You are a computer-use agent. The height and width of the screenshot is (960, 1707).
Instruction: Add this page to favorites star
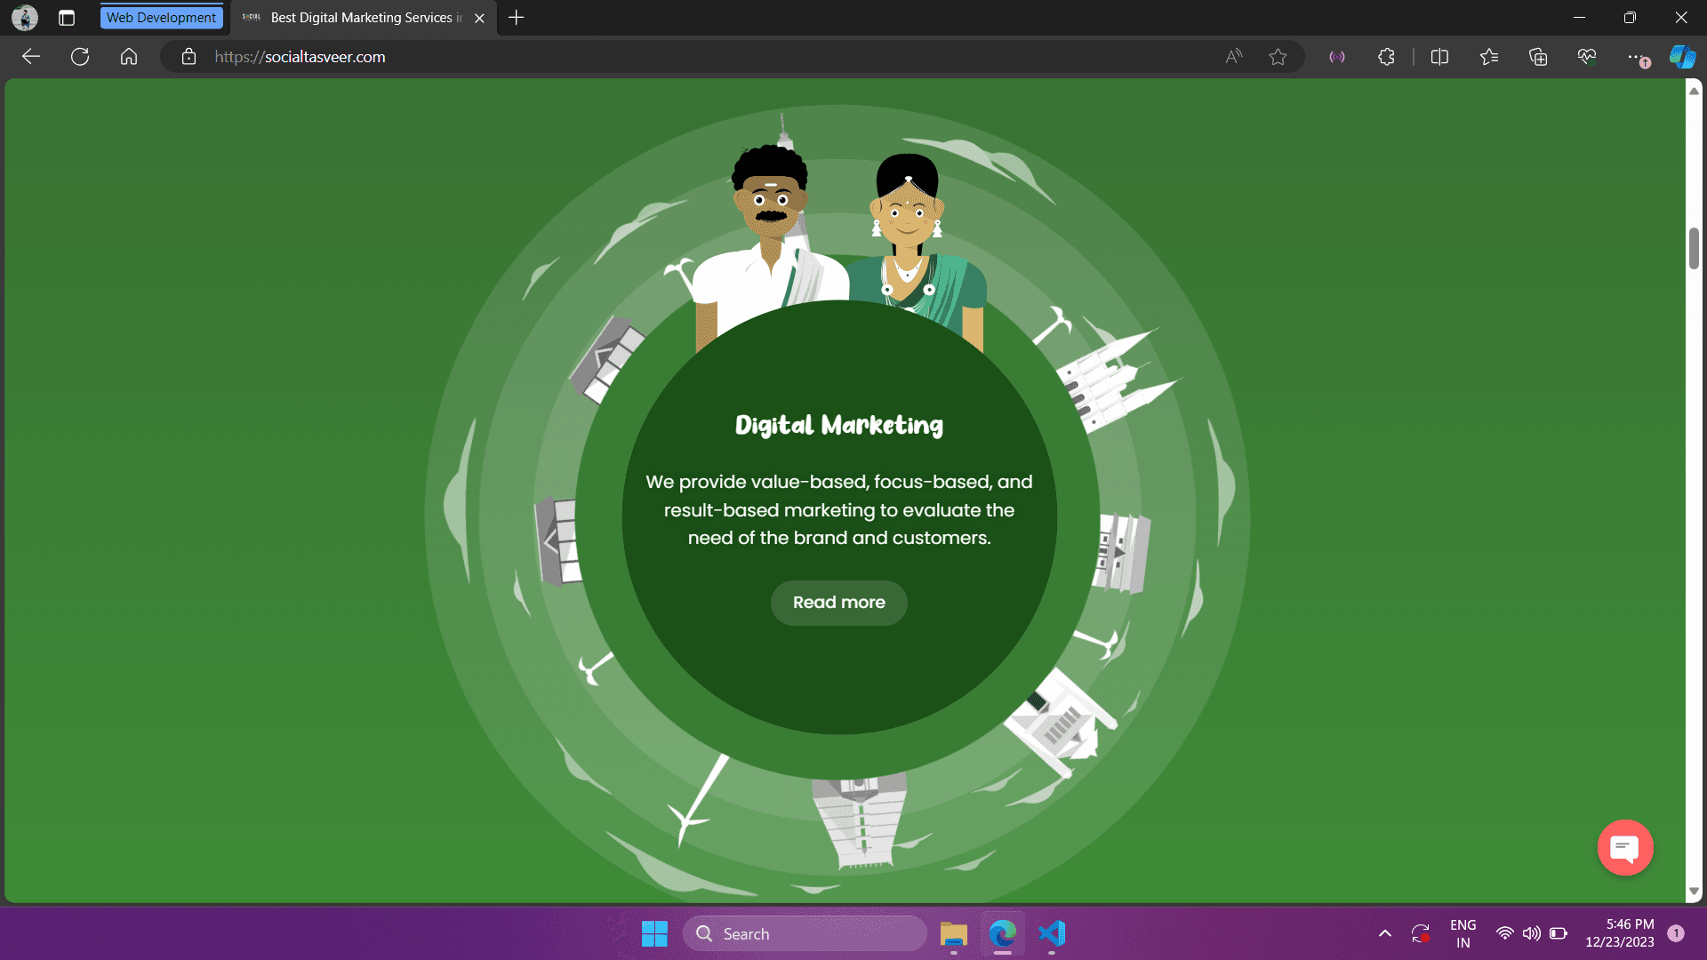1278,57
